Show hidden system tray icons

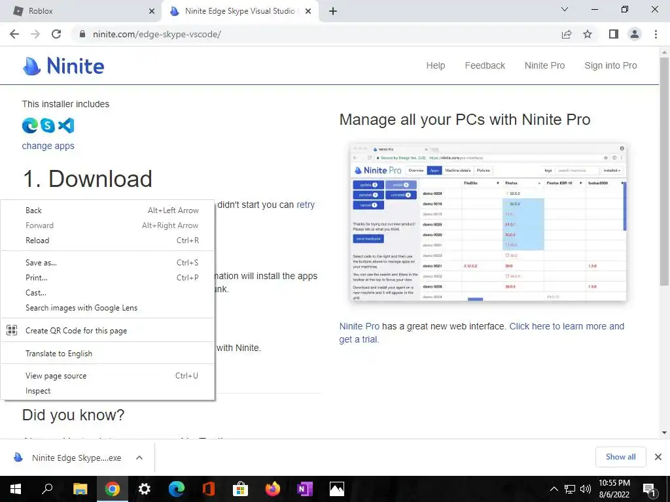554,489
